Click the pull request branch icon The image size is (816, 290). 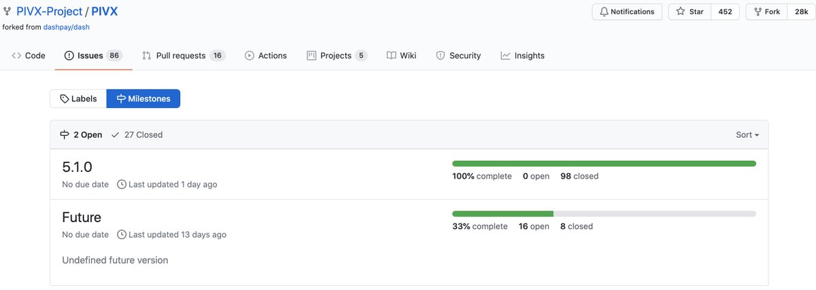[x=146, y=56]
